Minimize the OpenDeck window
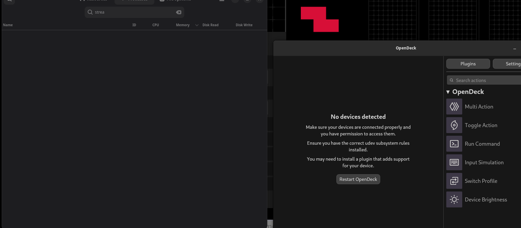This screenshot has height=228, width=521. [514, 48]
